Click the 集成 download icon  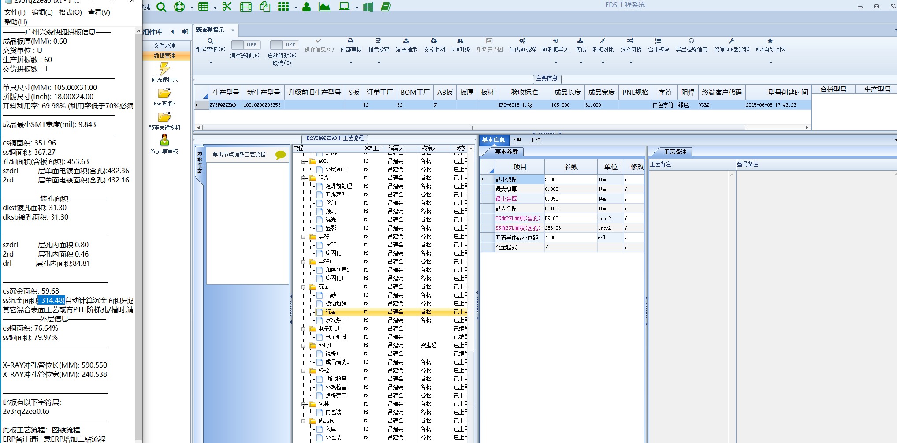581,45
